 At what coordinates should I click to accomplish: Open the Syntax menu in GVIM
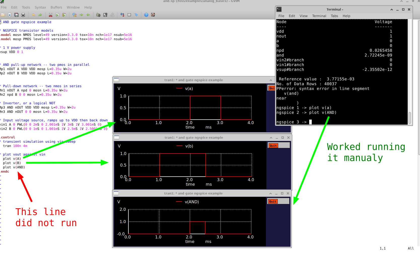(x=40, y=7)
